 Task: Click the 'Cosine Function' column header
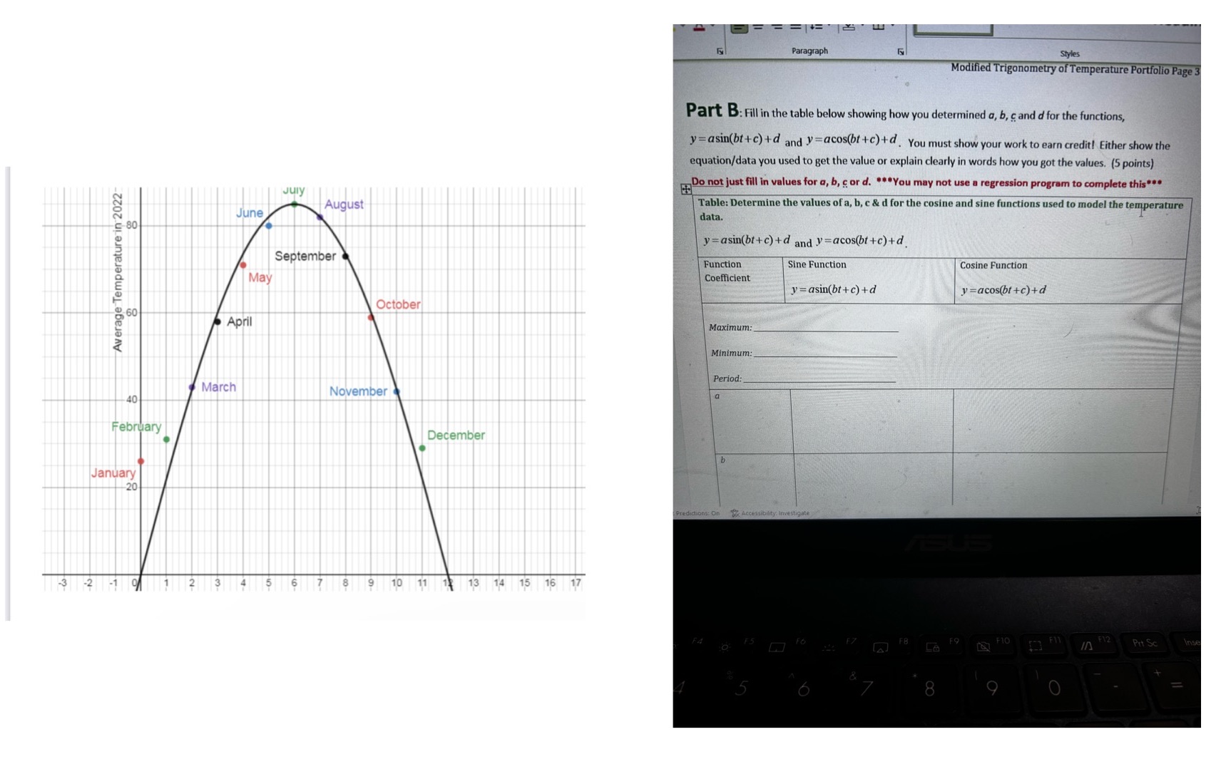click(993, 265)
